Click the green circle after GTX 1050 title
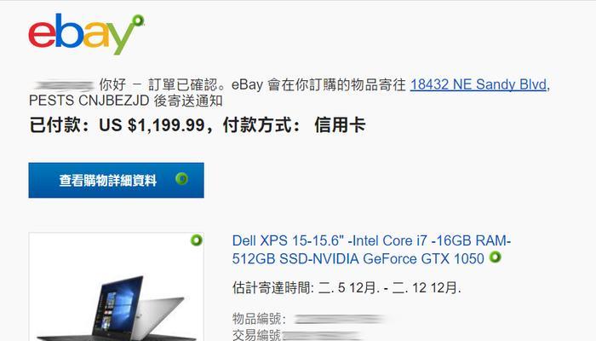Image resolution: width=596 pixels, height=341 pixels. [x=495, y=257]
